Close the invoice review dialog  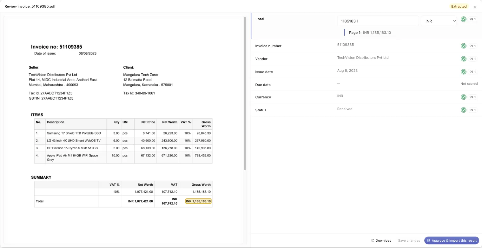[475, 7]
